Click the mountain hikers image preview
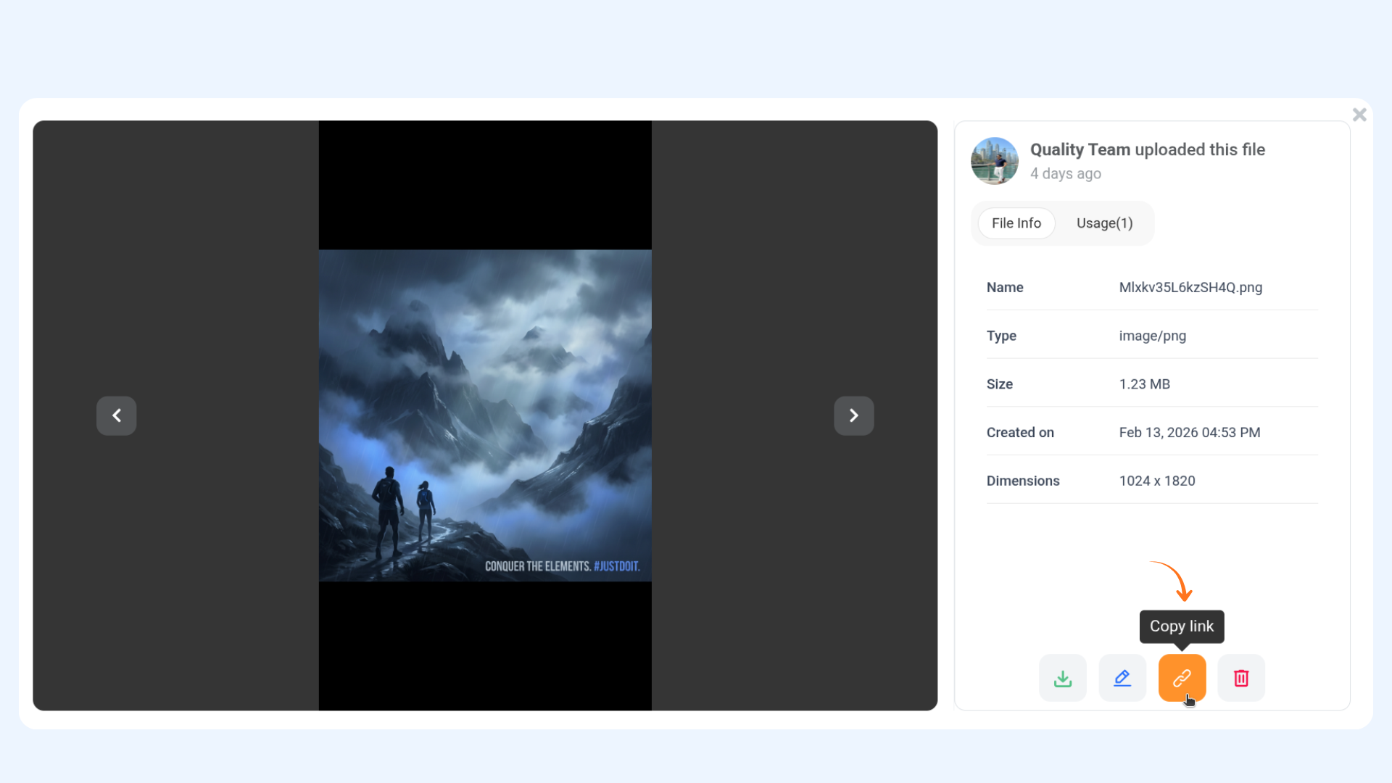1392x783 pixels. coord(485,415)
